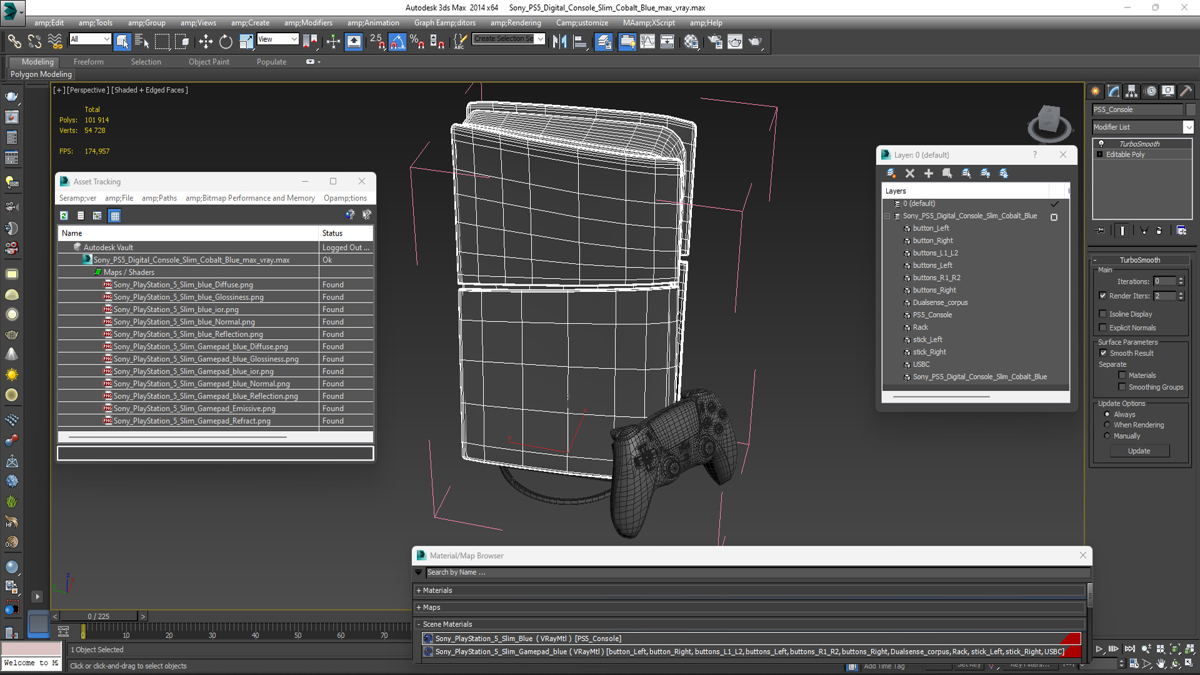Select the Always update option
This screenshot has width=1200, height=675.
click(x=1107, y=414)
